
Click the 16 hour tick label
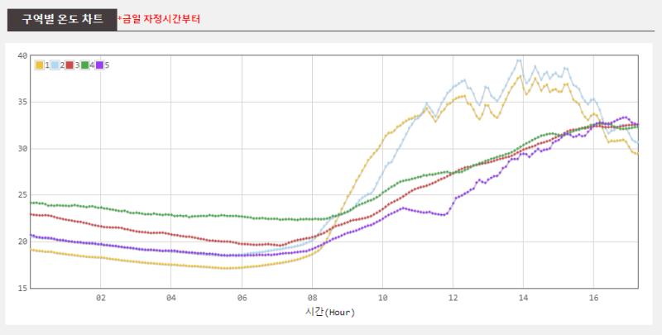point(593,298)
